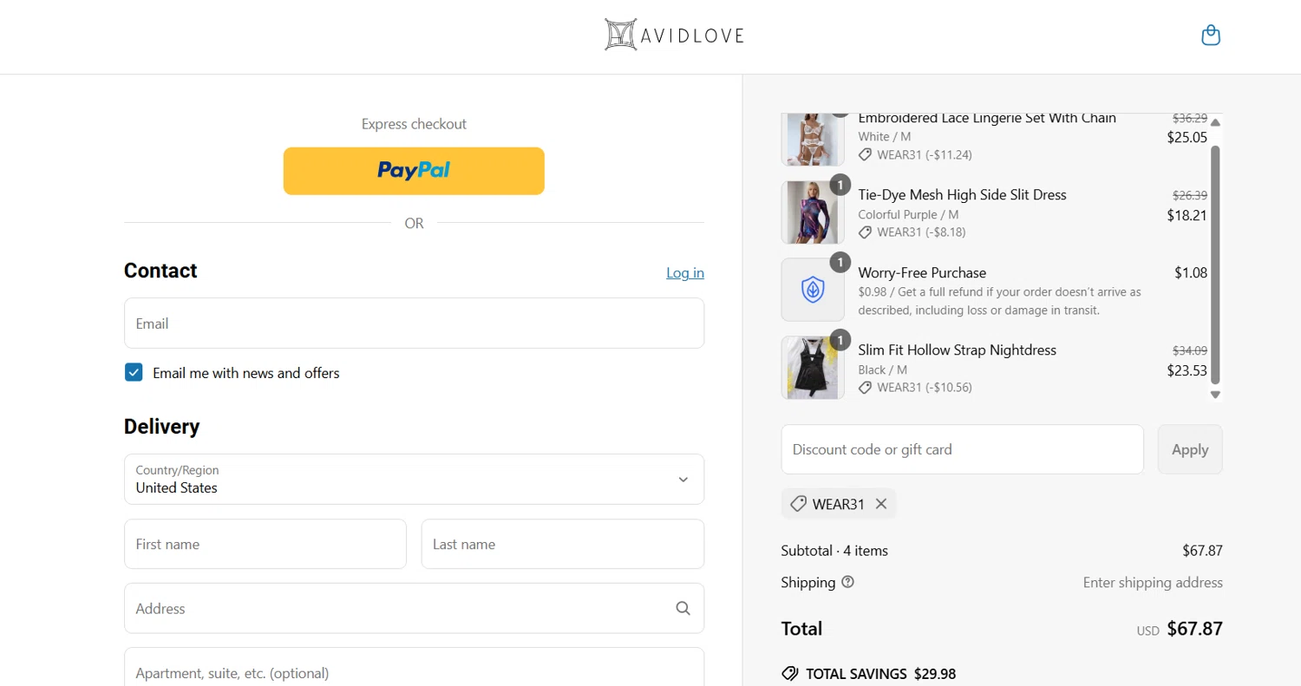The image size is (1301, 686).
Task: Click the order list scroll down arrow
Action: click(x=1215, y=394)
